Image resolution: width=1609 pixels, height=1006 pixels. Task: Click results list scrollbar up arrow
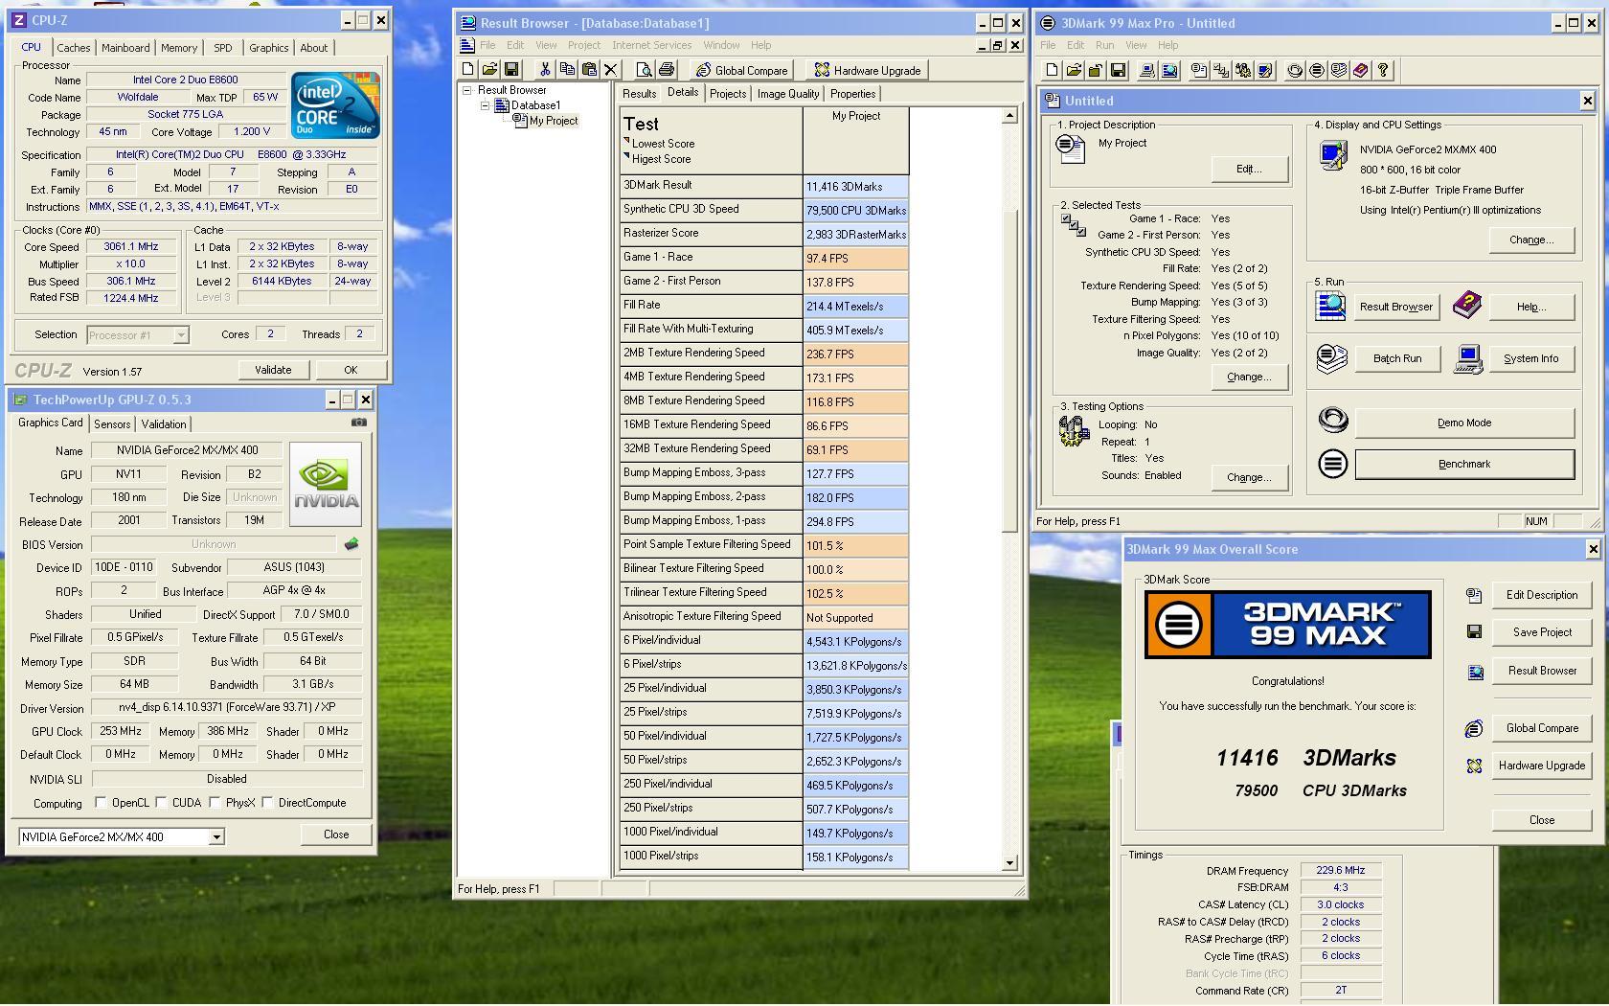(x=1009, y=116)
